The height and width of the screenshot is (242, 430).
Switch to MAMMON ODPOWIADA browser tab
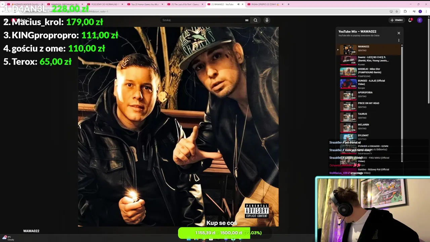pyautogui.click(x=65, y=4)
